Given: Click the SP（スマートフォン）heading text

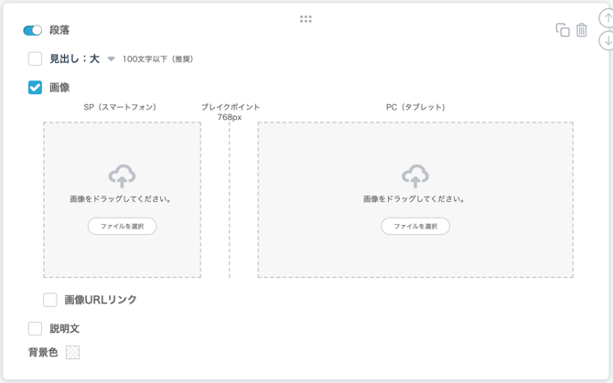Looking at the screenshot, I should (x=120, y=107).
